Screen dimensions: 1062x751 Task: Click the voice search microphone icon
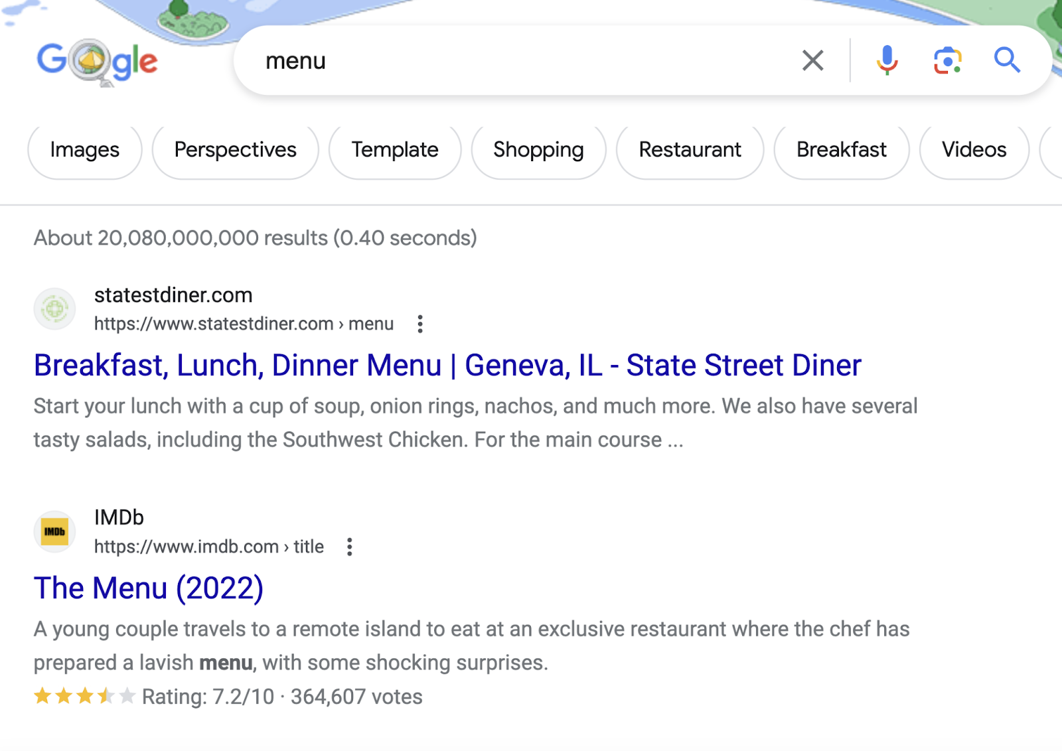coord(886,60)
